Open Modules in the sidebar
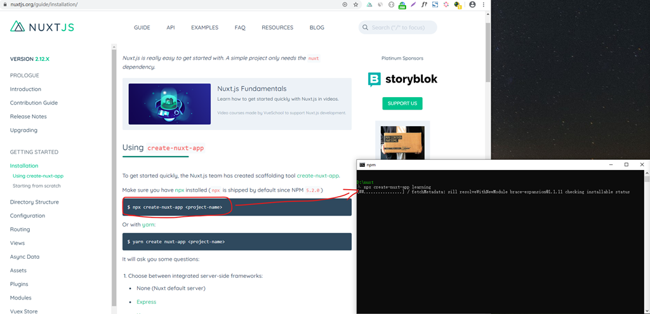 pos(21,298)
